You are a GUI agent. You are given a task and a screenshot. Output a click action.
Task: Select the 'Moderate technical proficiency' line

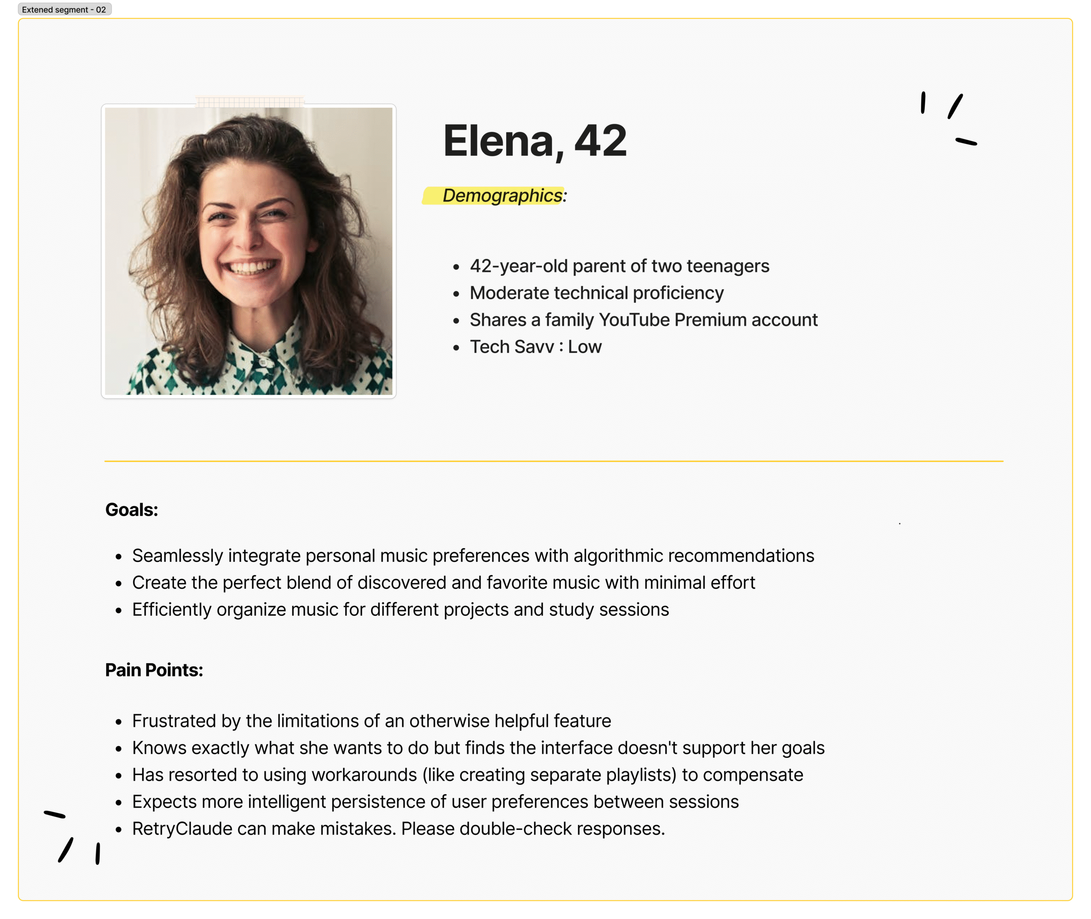tap(596, 293)
